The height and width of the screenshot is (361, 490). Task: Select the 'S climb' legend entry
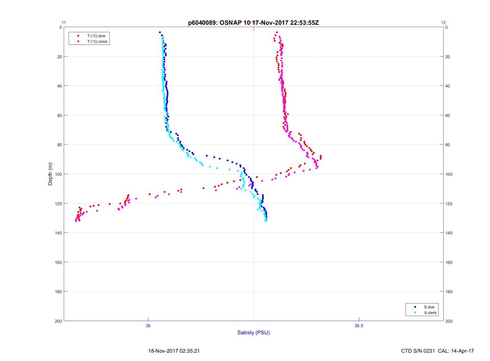tap(430, 313)
